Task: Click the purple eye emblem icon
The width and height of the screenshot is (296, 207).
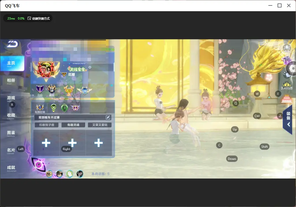Action: coord(38,165)
